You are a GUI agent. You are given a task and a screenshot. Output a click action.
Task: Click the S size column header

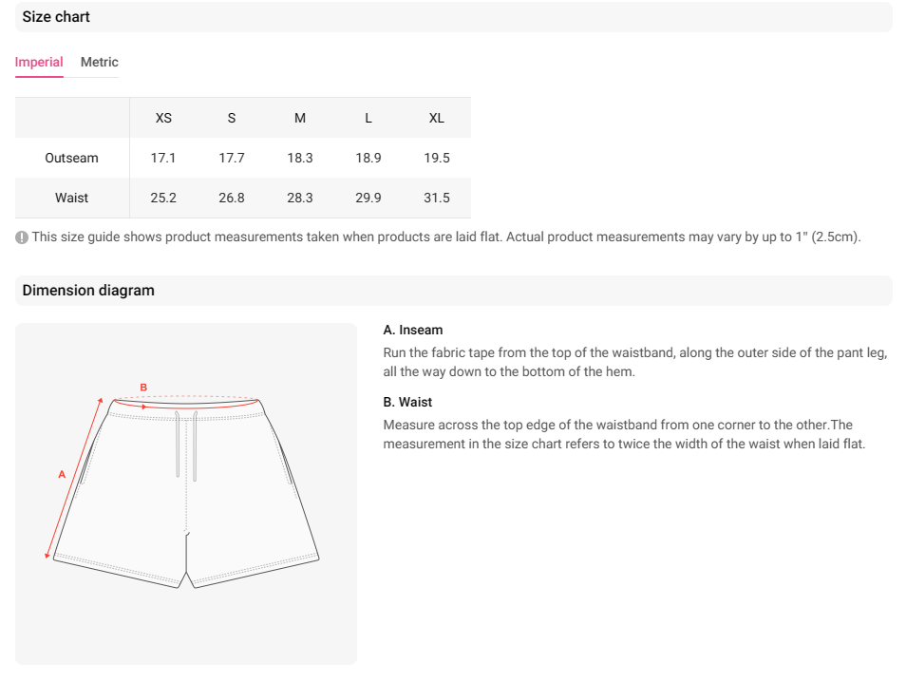(232, 118)
